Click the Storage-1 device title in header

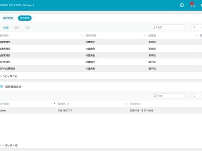[x=29, y=5]
